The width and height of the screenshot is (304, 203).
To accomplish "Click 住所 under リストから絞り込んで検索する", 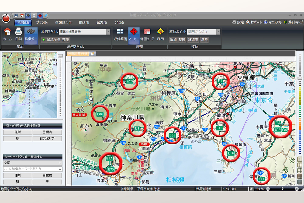I will pos(18,132).
